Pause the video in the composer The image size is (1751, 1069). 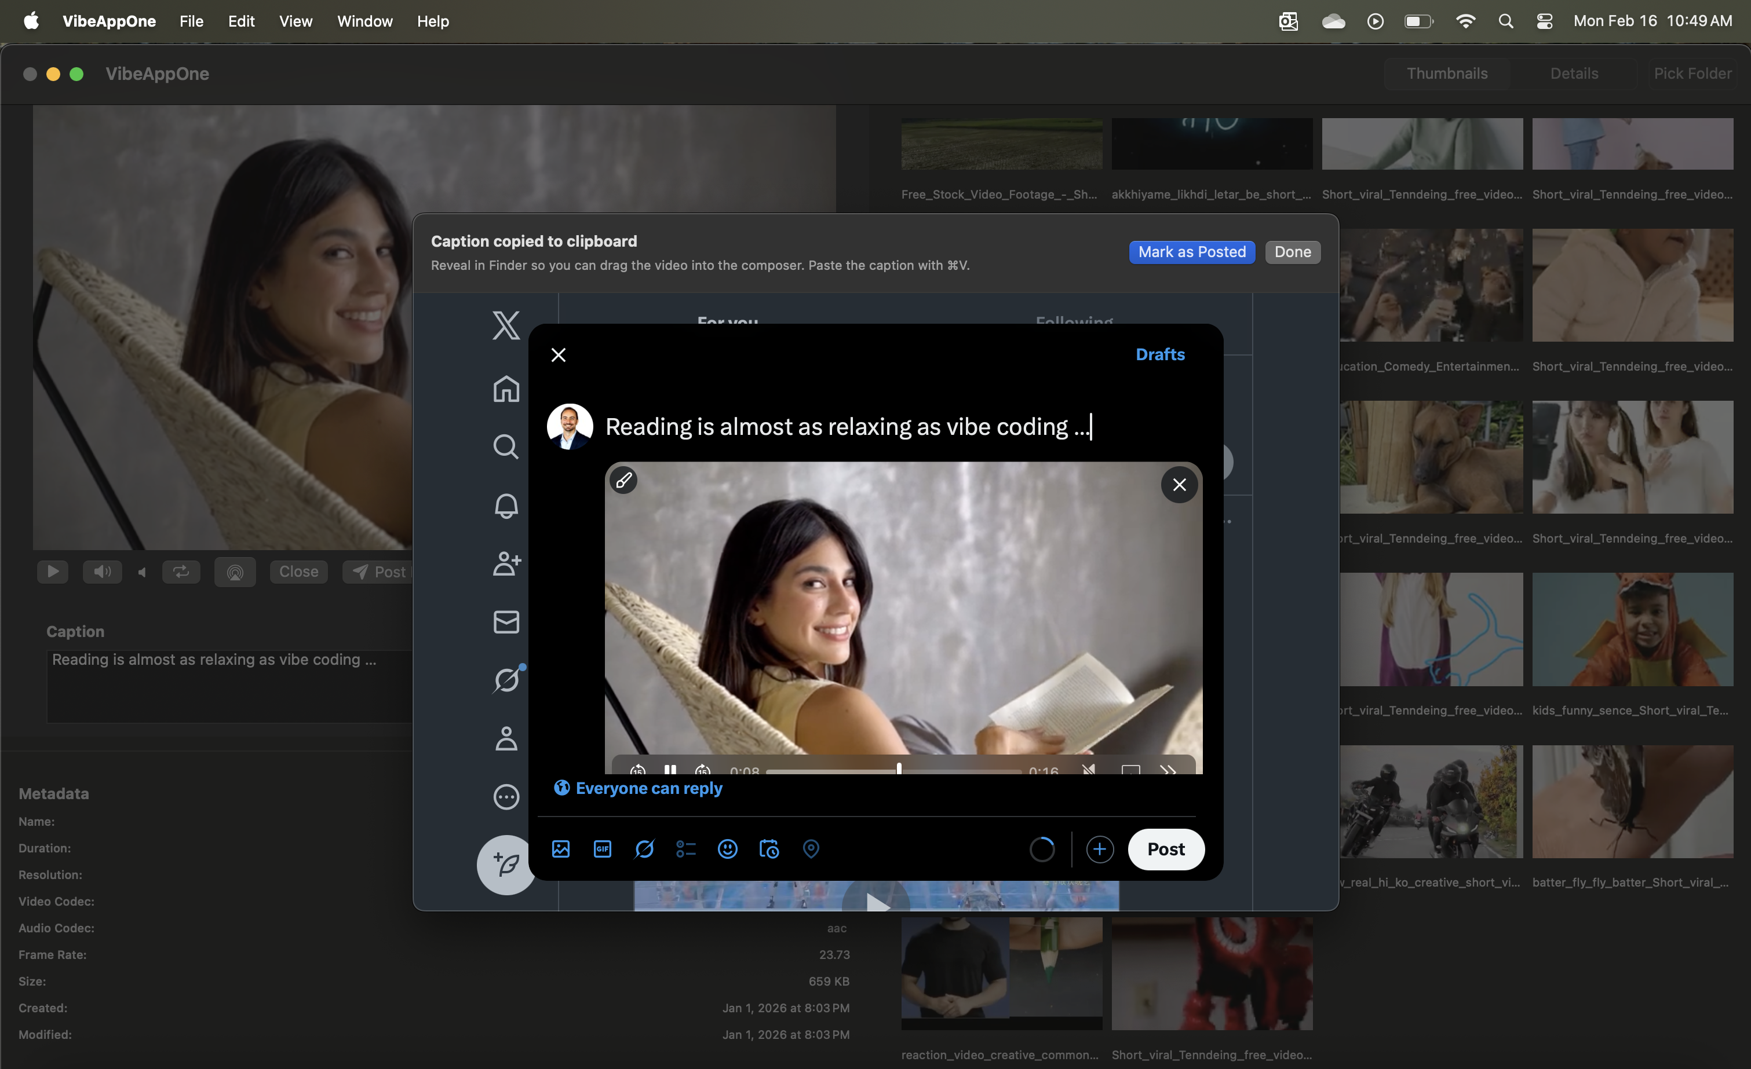(669, 770)
